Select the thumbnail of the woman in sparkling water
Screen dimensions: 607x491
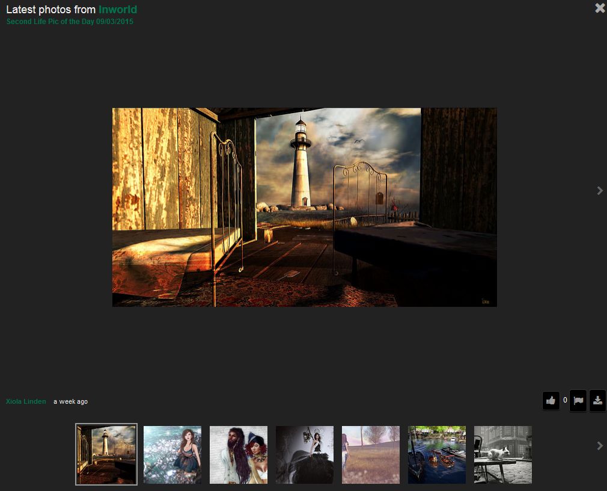pyautogui.click(x=172, y=454)
